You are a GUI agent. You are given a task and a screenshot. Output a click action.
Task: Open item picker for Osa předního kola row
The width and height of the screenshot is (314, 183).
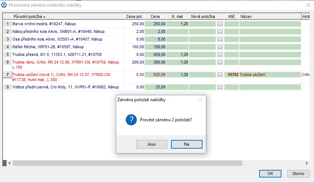220,39
